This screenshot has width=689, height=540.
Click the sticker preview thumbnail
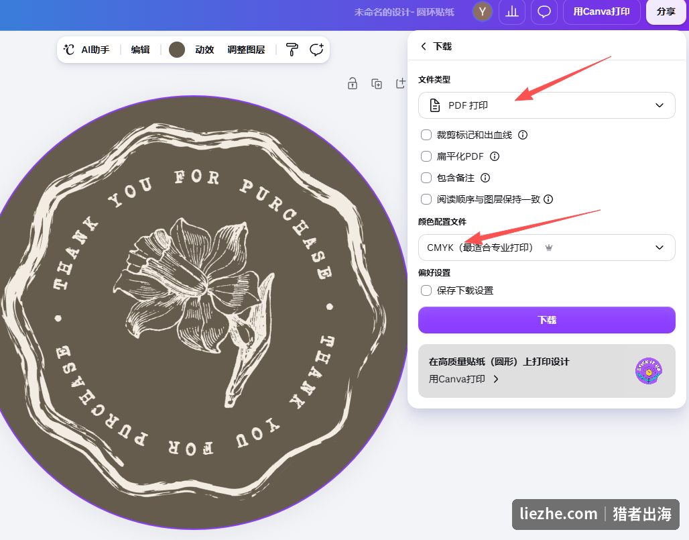(649, 371)
